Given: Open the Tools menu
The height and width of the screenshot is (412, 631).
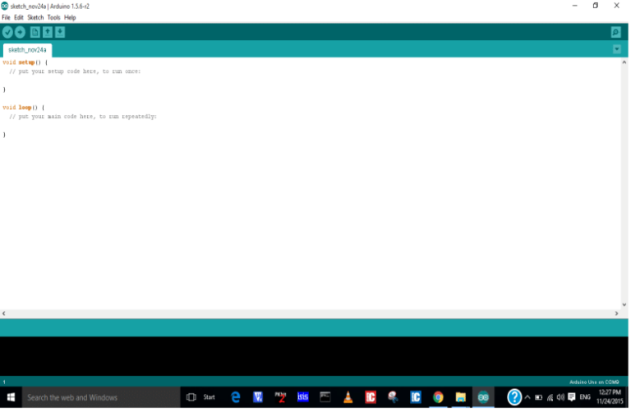Looking at the screenshot, I should pyautogui.click(x=53, y=17).
